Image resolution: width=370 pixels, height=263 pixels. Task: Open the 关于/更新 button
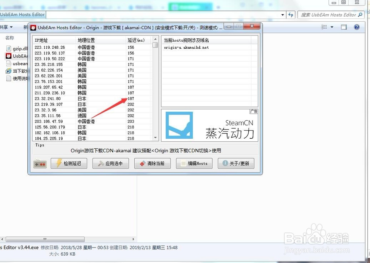coord(236,163)
